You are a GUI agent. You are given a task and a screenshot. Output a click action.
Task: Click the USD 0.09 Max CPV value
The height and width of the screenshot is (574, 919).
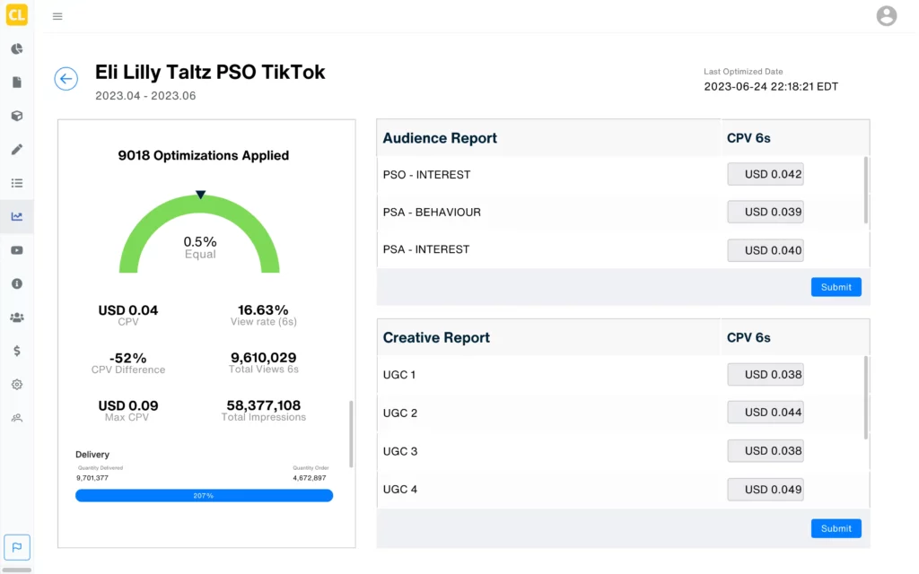pos(127,405)
